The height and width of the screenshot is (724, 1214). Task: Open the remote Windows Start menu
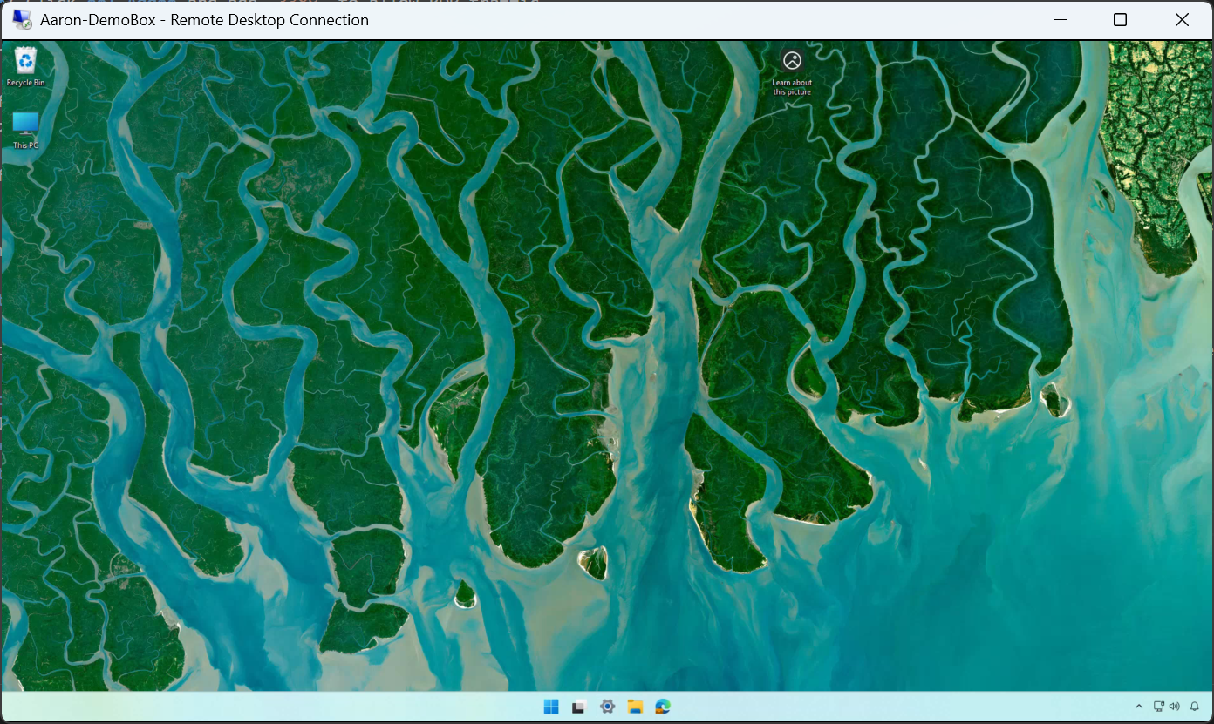coord(551,707)
